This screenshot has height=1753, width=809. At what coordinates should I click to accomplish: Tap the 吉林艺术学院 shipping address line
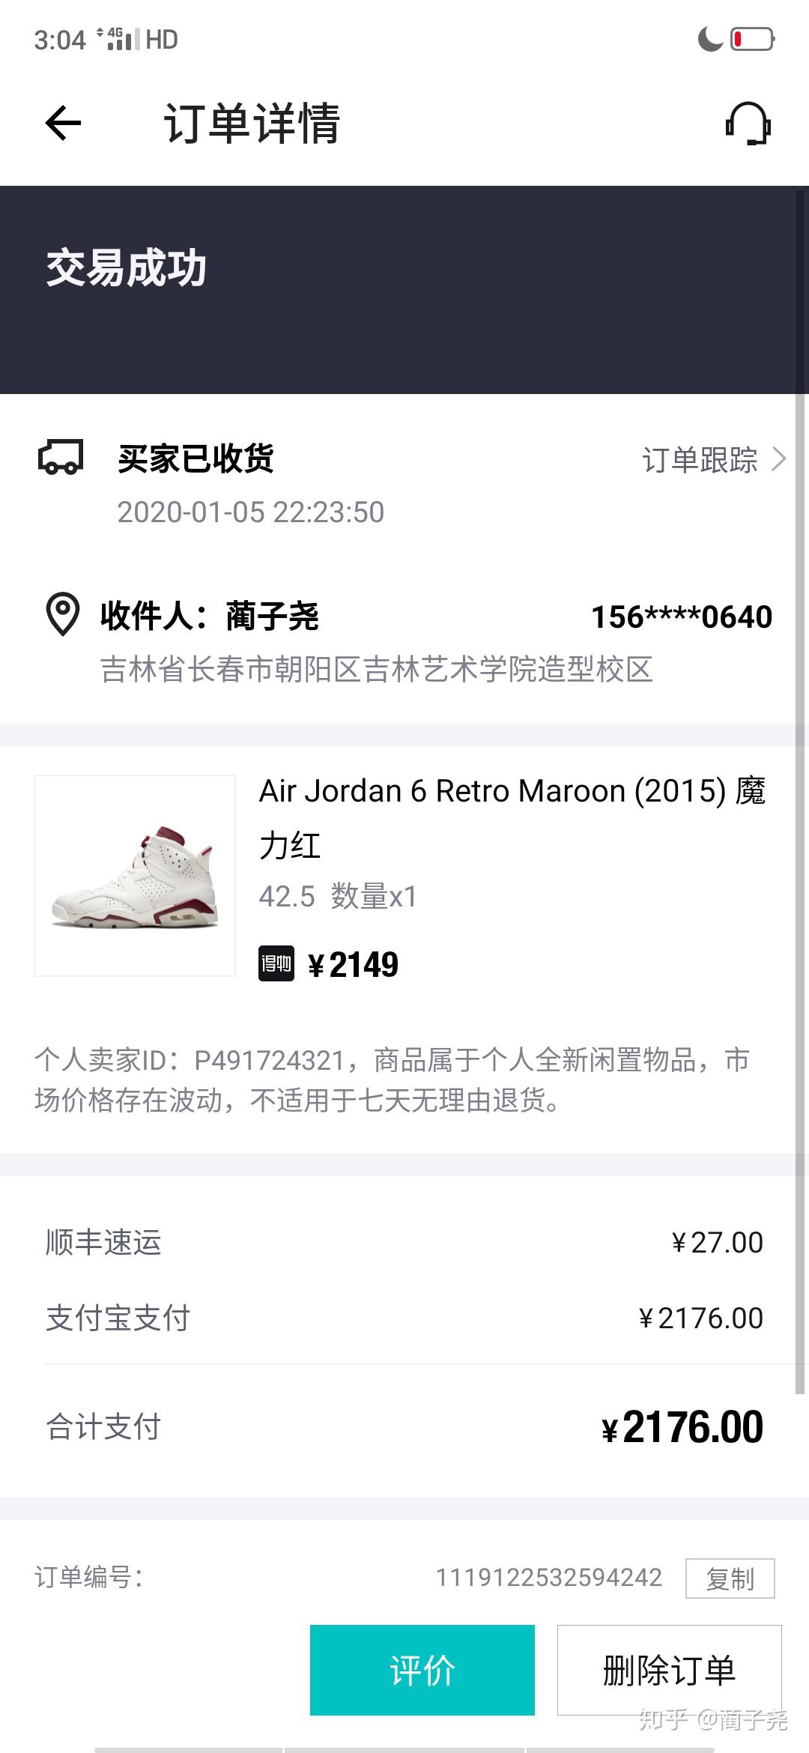[376, 669]
